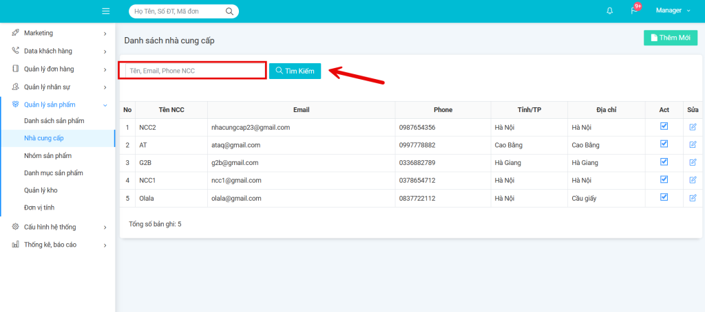Viewport: 705px width, 312px height.
Task: Click the edit icon for supplier AT
Action: click(x=693, y=145)
